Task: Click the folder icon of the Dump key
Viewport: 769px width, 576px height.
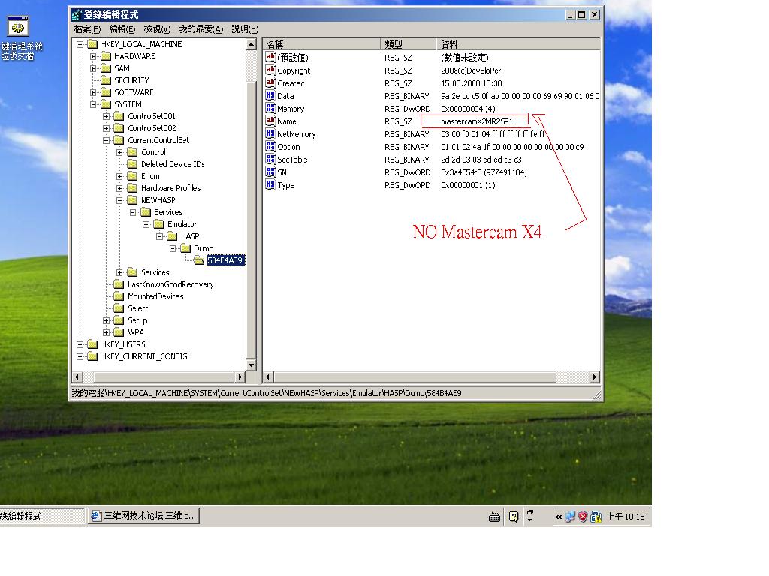Action: tap(187, 247)
